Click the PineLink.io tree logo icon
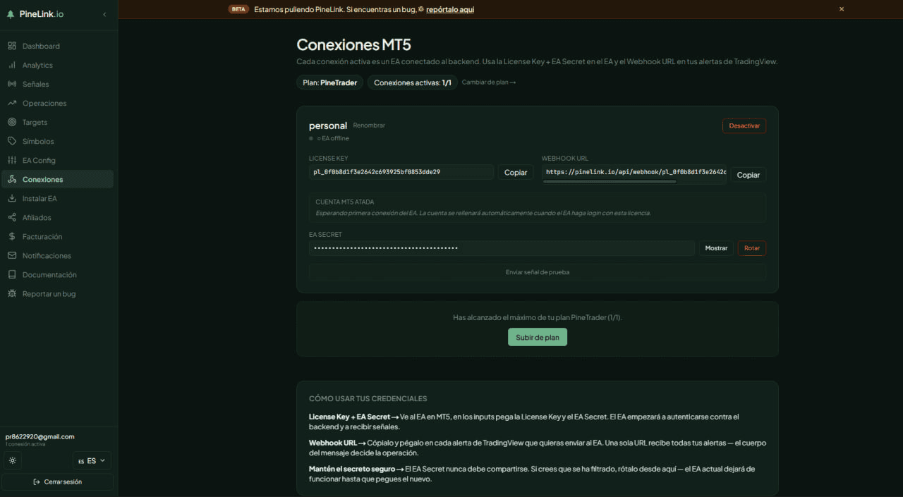Screen dimensions: 903x497 [11, 14]
